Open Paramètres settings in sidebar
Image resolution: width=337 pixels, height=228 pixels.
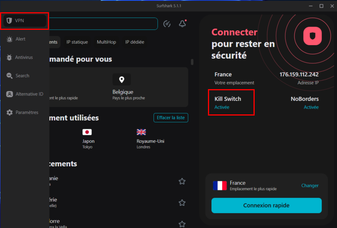pos(22,112)
